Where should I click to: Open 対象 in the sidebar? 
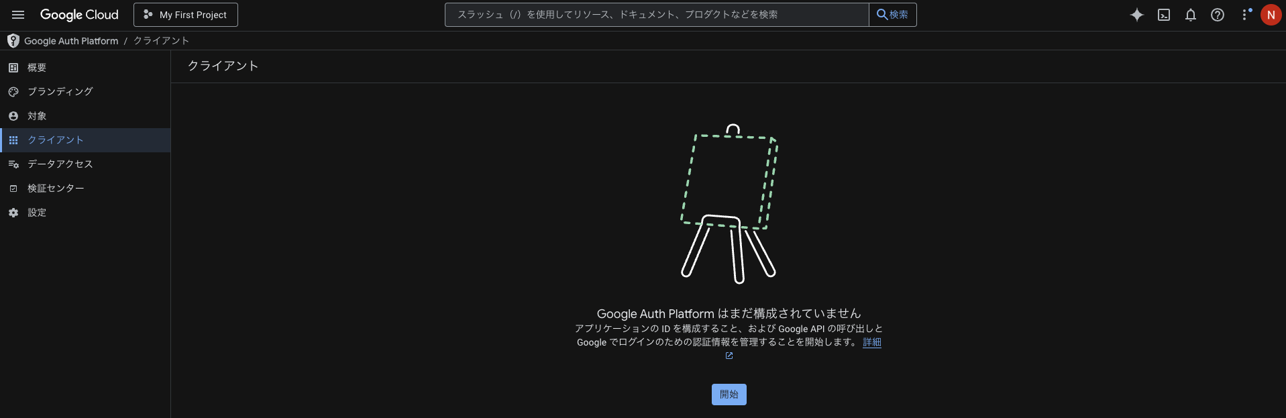85,116
